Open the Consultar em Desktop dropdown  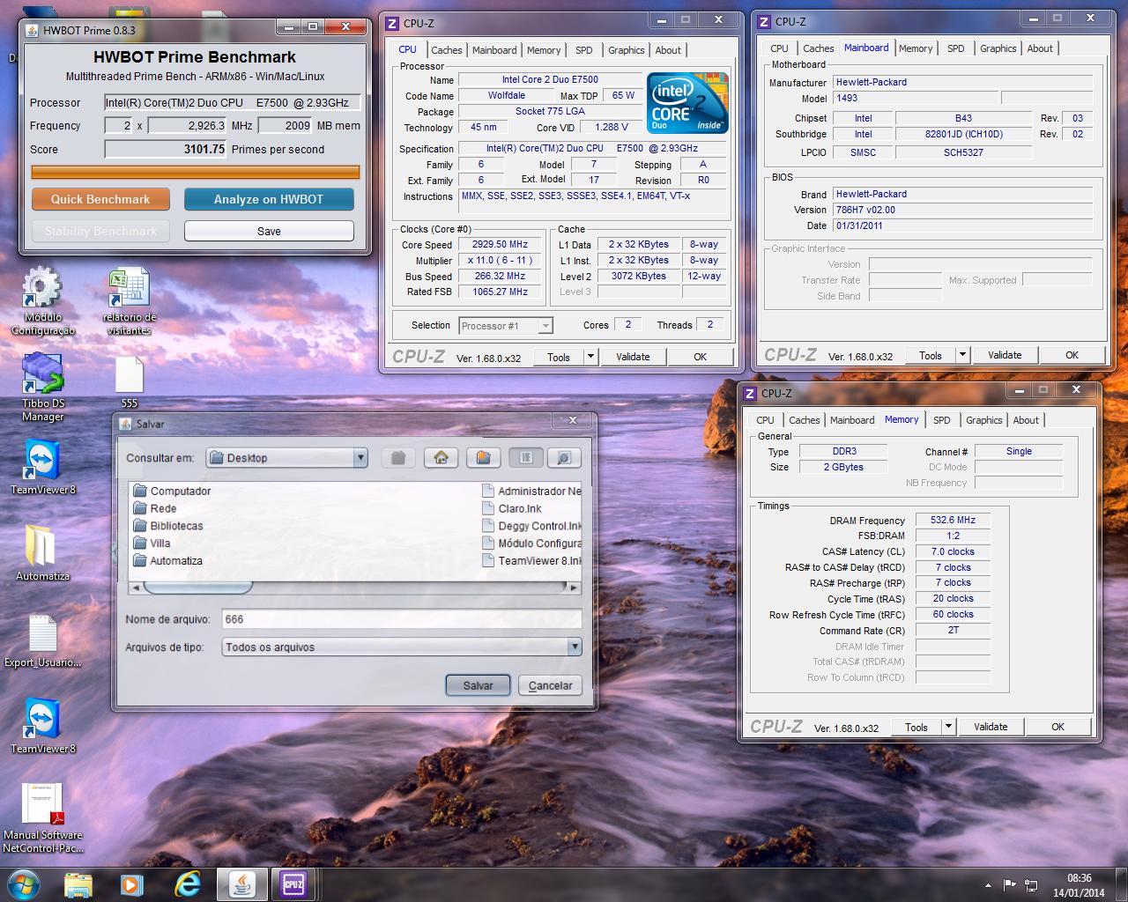286,457
